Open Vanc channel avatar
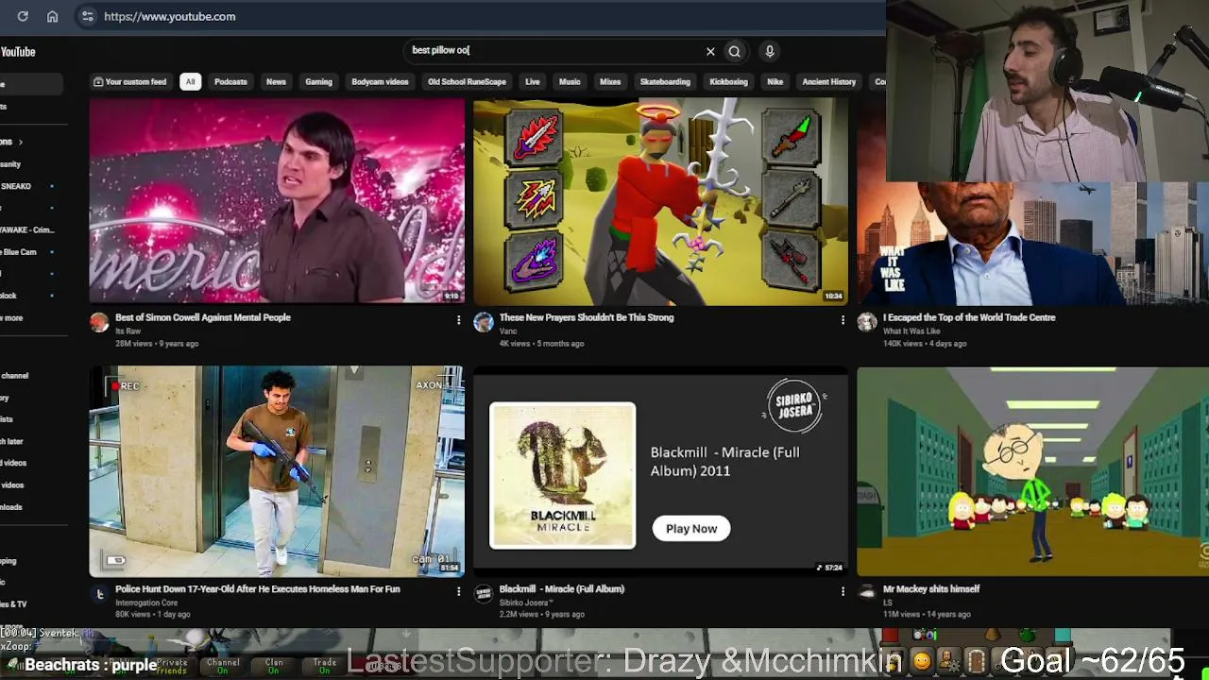 (x=484, y=322)
